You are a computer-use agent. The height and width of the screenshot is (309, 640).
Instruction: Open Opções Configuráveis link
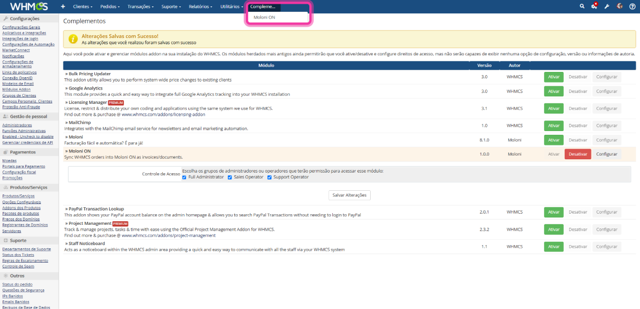pyautogui.click(x=21, y=202)
